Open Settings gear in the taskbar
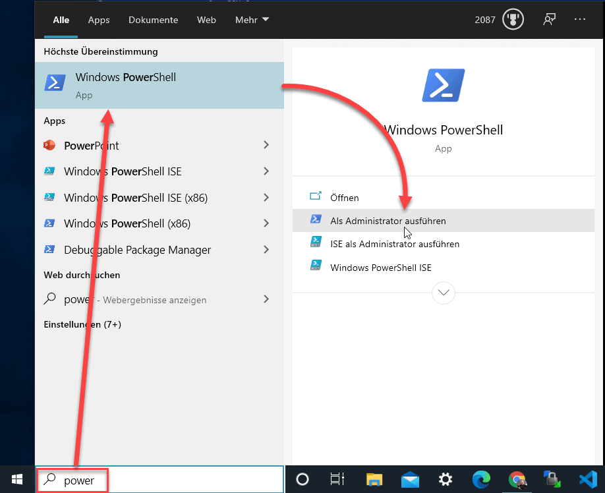This screenshot has height=493, width=605. point(446,480)
